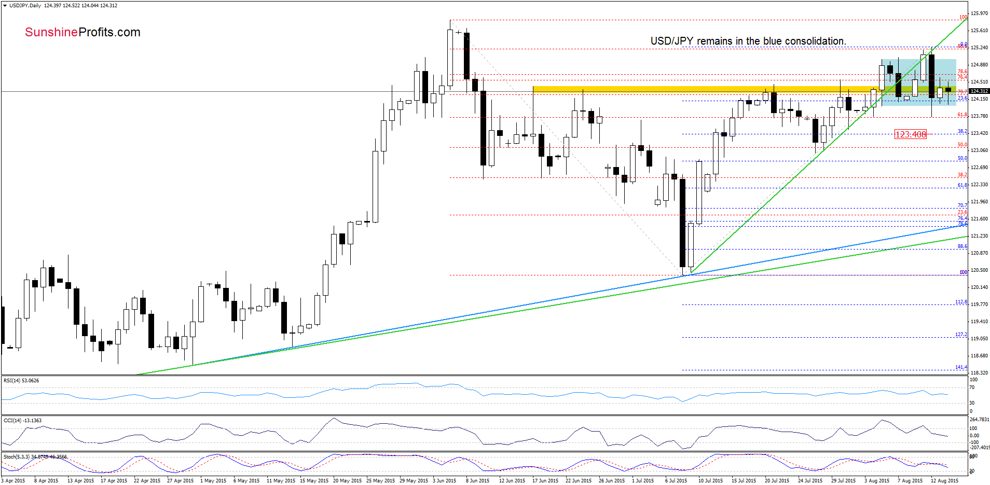Click the 12 Aug 2015 date label
This screenshot has width=990, height=485.
[x=944, y=481]
